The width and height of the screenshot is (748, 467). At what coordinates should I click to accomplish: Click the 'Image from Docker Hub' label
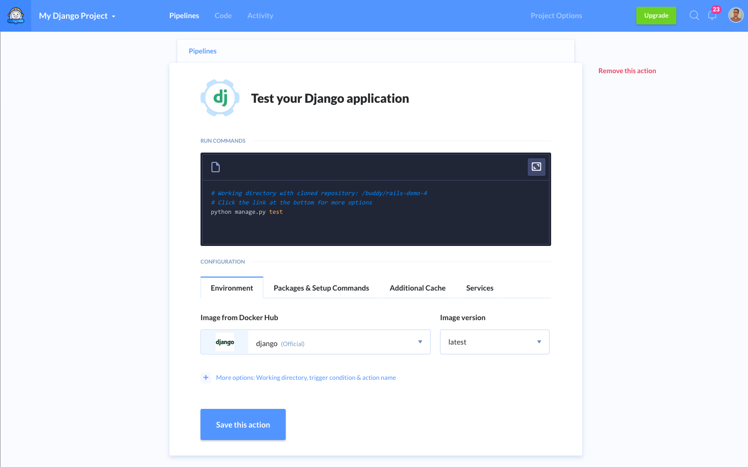tap(239, 318)
